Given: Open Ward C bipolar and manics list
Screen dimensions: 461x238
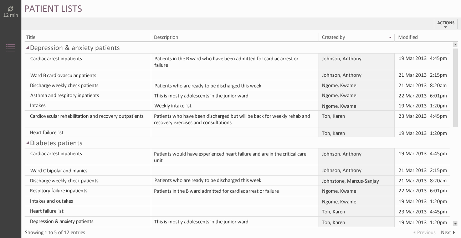Looking at the screenshot, I should [59, 171].
